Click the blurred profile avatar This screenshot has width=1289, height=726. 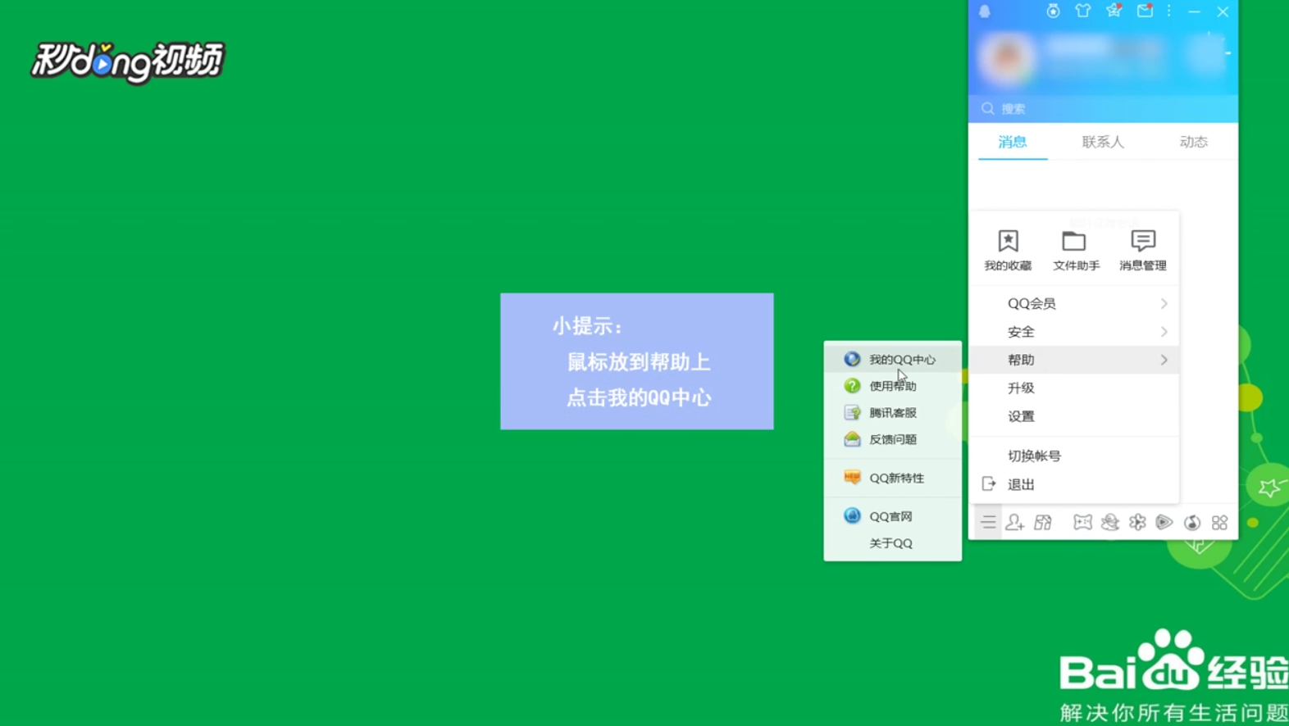[x=1007, y=57]
